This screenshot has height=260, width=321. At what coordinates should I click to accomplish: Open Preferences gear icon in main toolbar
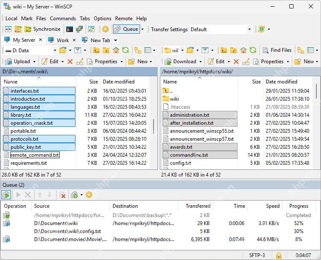(x=105, y=29)
